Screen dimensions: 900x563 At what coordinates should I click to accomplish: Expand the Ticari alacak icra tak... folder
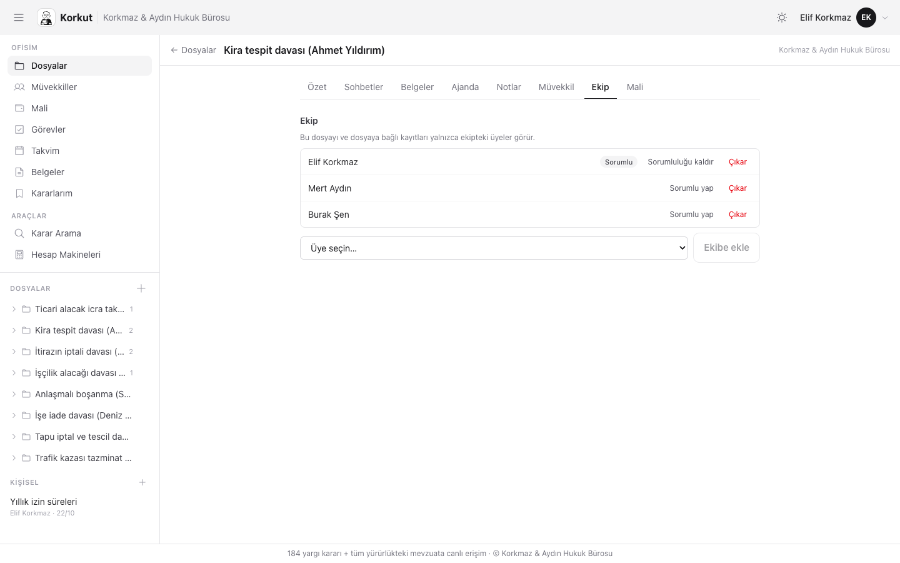(x=14, y=309)
